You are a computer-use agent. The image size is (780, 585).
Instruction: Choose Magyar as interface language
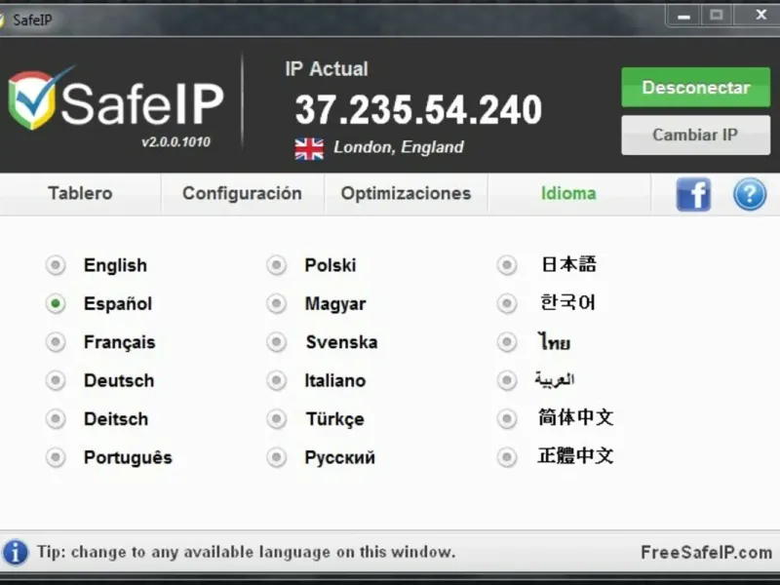coord(277,303)
